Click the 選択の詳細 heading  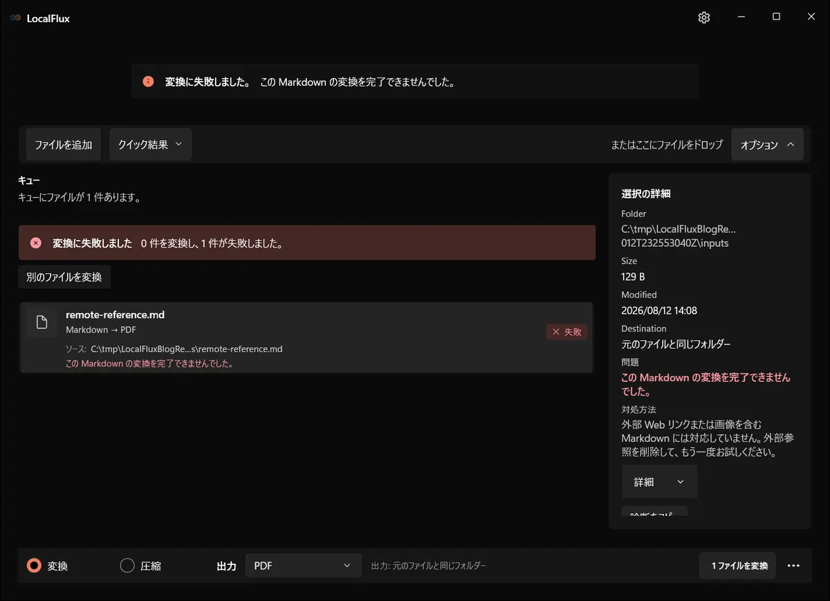point(646,194)
